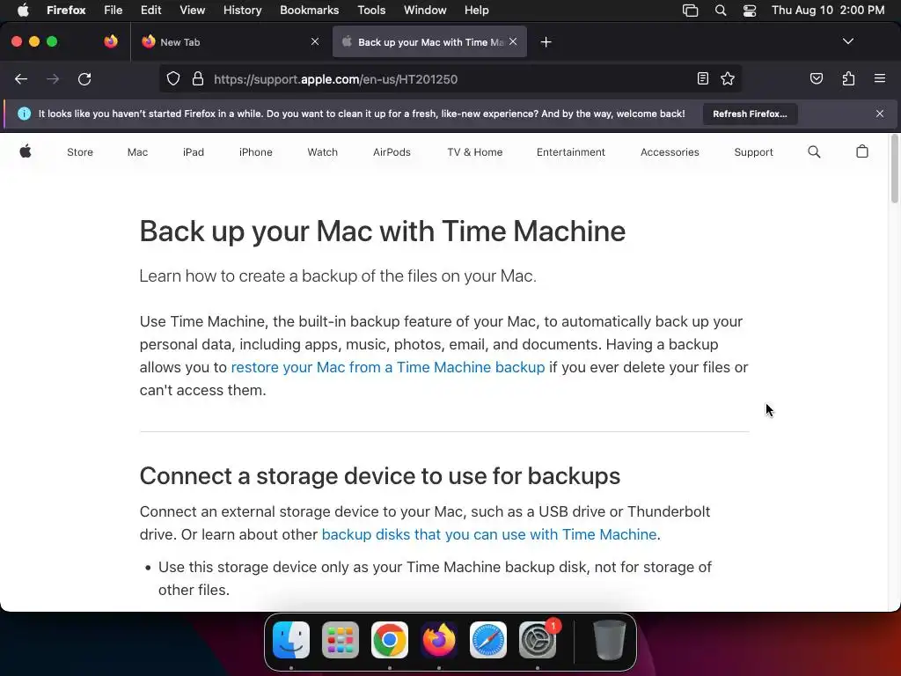Open Entertainment in Apple navigation
901x676 pixels.
(570, 152)
